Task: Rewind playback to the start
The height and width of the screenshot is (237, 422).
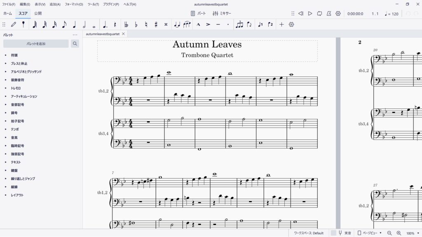Action: pos(301,14)
